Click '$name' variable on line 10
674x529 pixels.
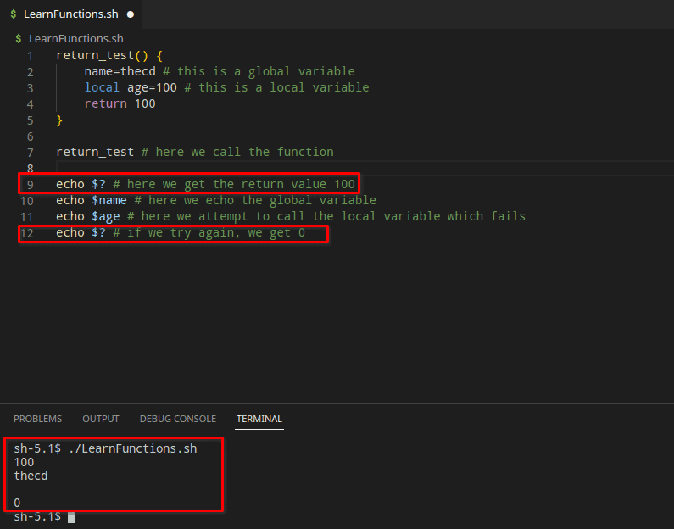109,201
